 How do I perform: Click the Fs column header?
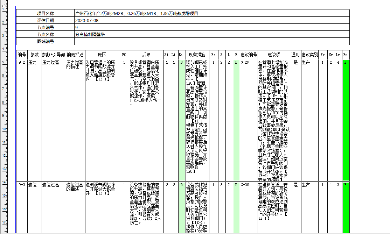[214, 55]
